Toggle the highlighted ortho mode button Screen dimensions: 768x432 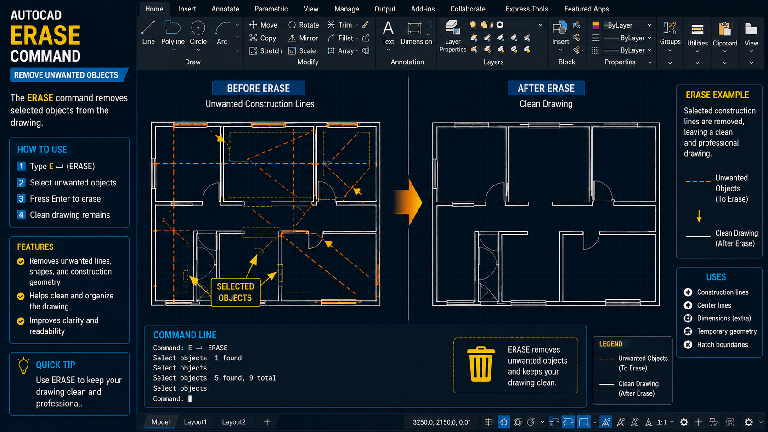568,422
